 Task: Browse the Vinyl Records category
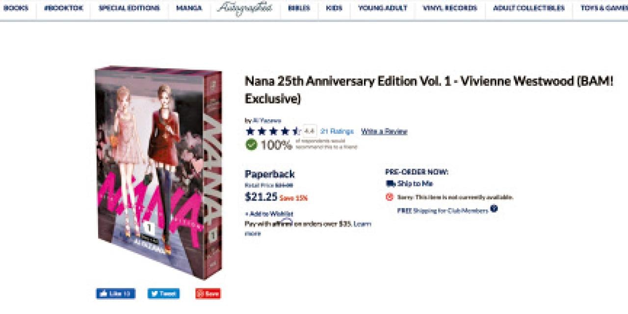click(x=450, y=8)
